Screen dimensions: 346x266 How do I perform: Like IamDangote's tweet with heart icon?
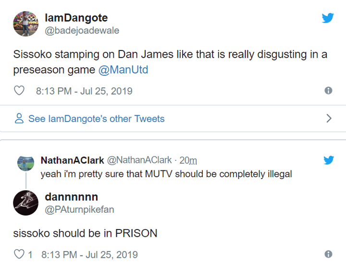pos(19,91)
